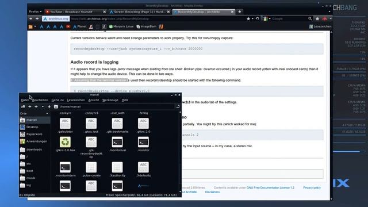Click new tab icon in file manager toolbar
Viewport: 368px width, 207px height.
pos(23,106)
